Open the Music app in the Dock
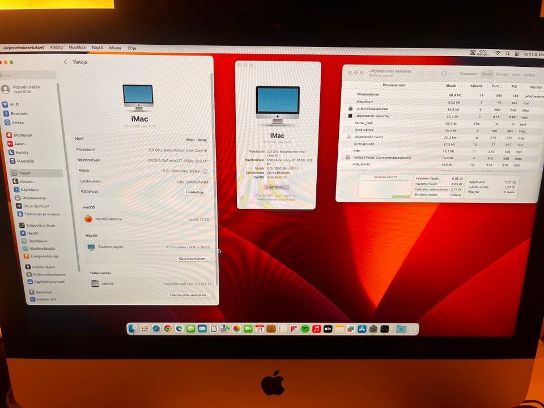Screen dimensions: 544x408 point(316,329)
